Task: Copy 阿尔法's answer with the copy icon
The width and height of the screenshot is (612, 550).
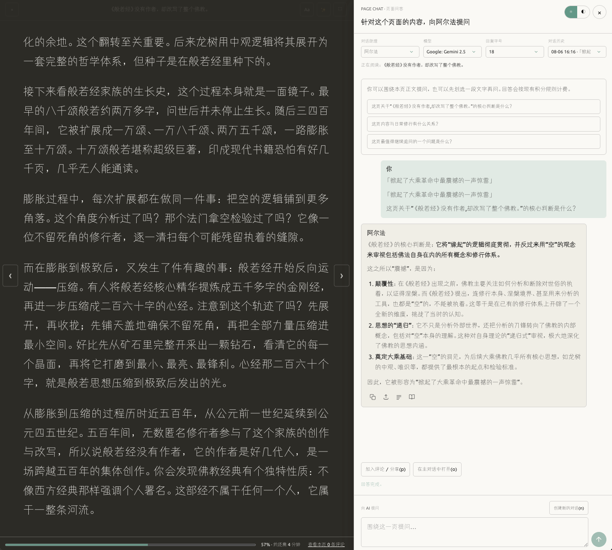Action: 373,397
